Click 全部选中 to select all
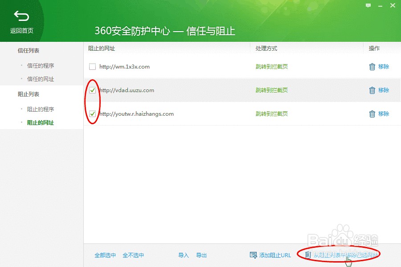The height and width of the screenshot is (267, 401). tap(105, 255)
